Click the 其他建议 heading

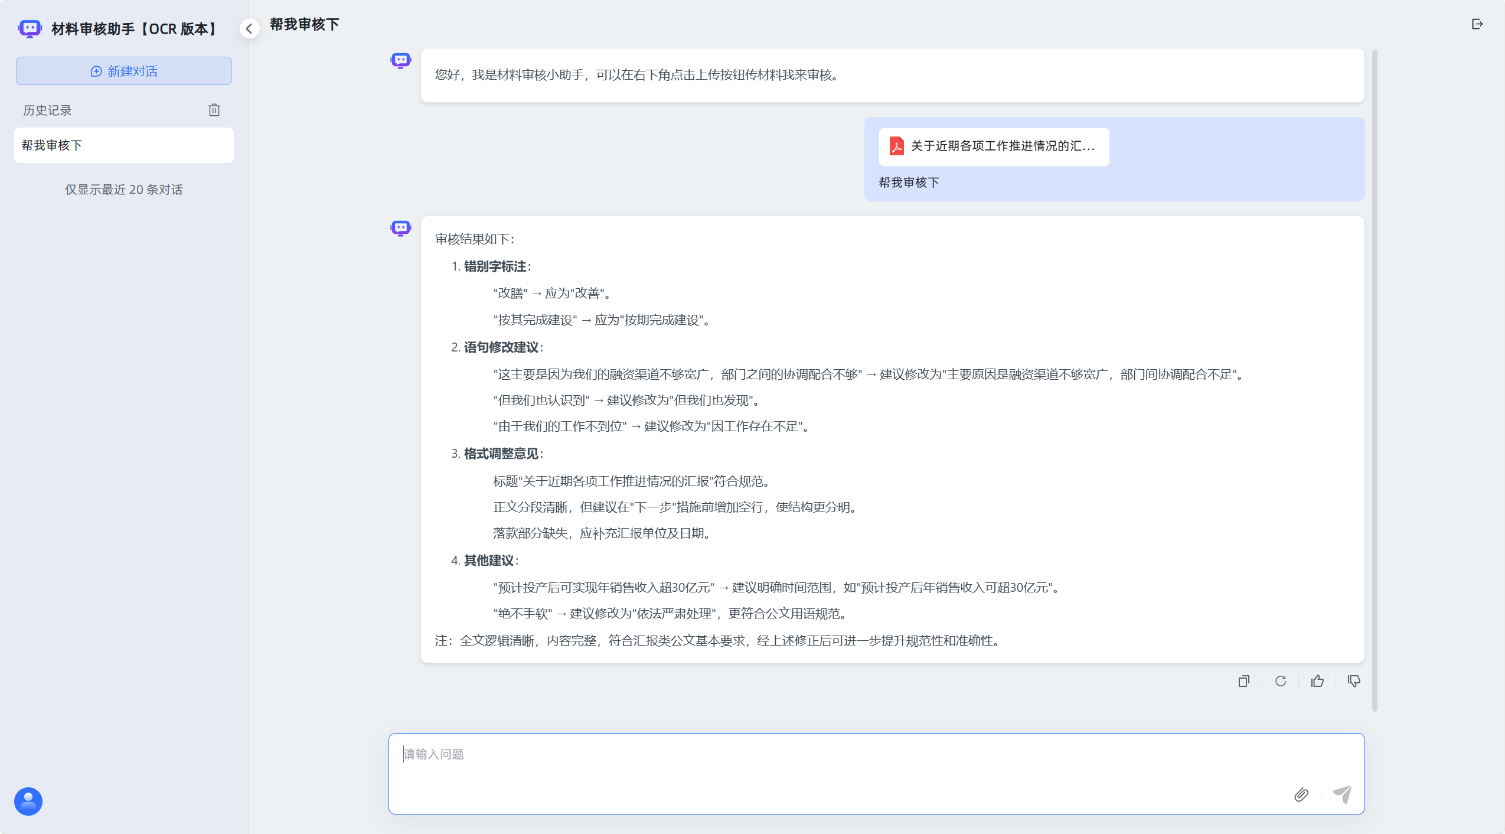489,561
